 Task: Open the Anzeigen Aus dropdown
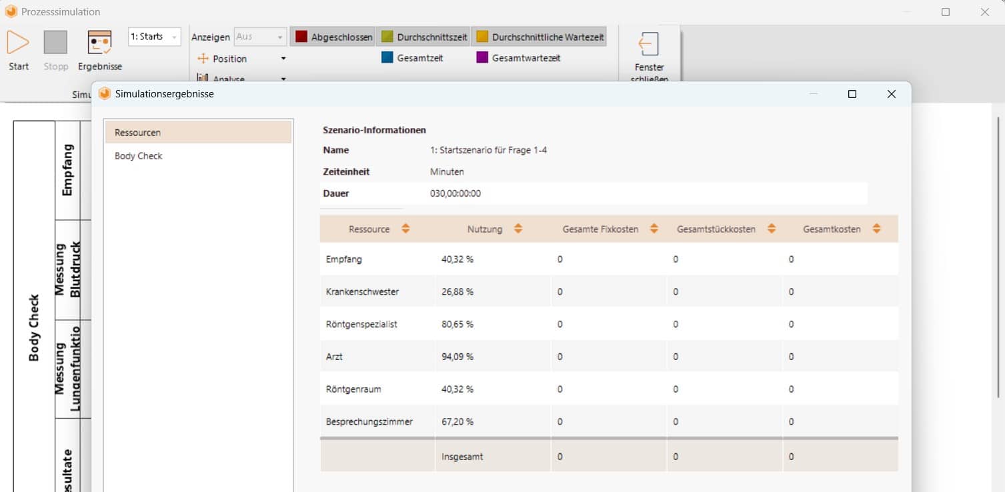(259, 37)
